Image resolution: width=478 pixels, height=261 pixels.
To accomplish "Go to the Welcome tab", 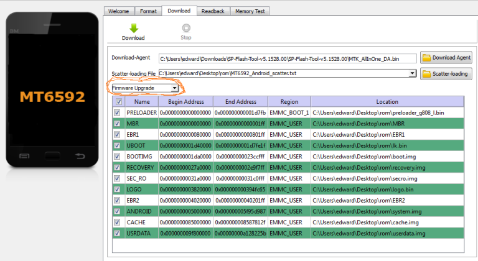I will pos(119,11).
